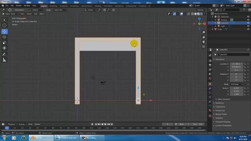
Task: Play the animation in reverse
Action: (x=102, y=124)
